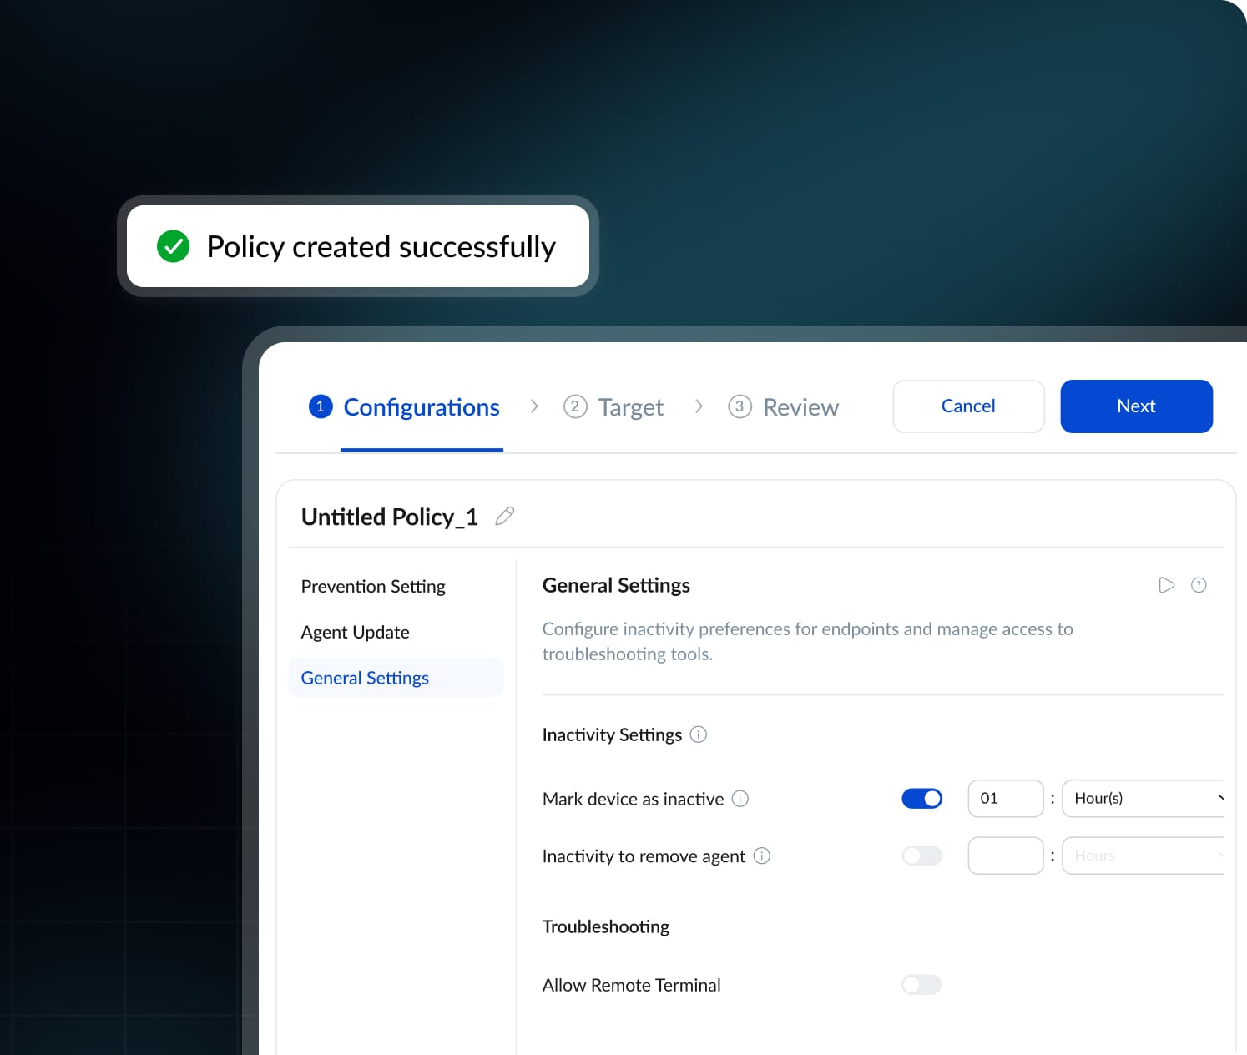Viewport: 1247px width, 1055px height.
Task: Open the Prevention Setting section
Action: click(372, 586)
